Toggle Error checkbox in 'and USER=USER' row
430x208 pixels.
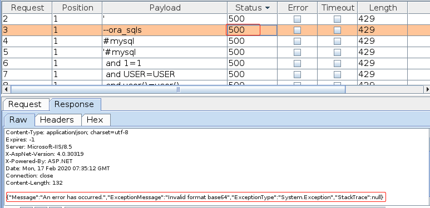(297, 74)
